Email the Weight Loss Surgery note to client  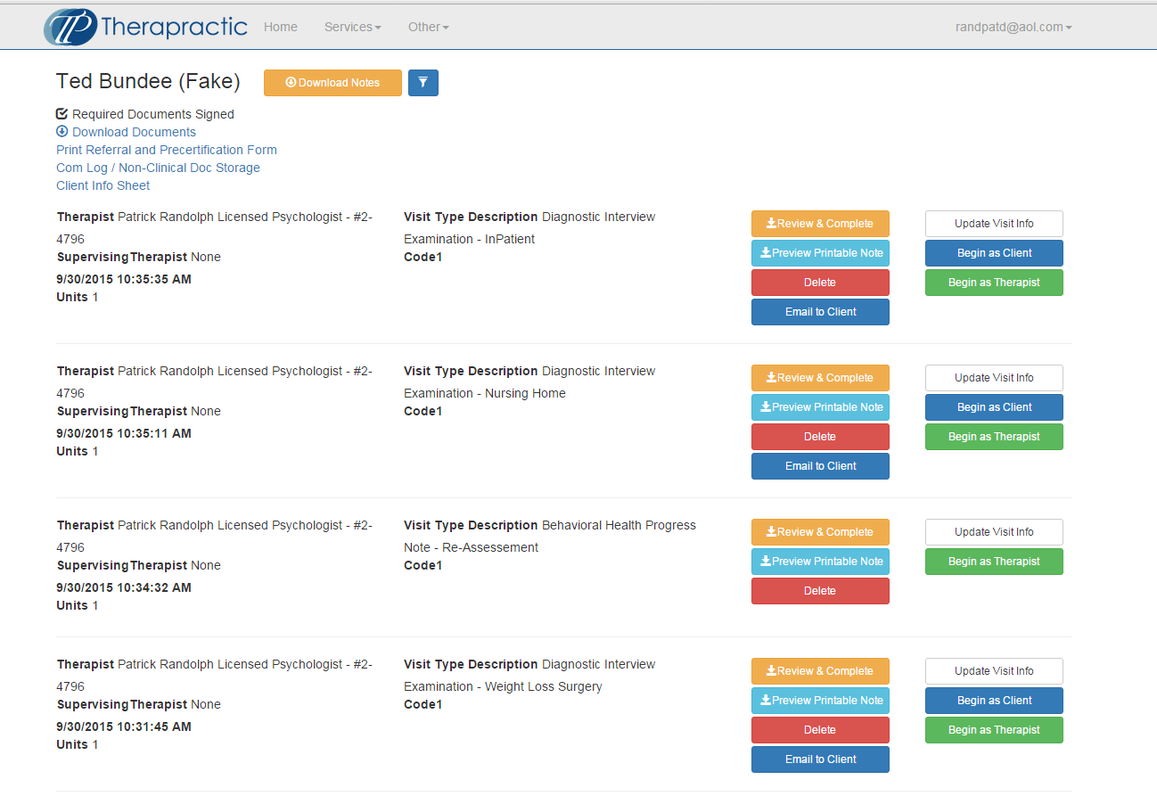click(819, 759)
